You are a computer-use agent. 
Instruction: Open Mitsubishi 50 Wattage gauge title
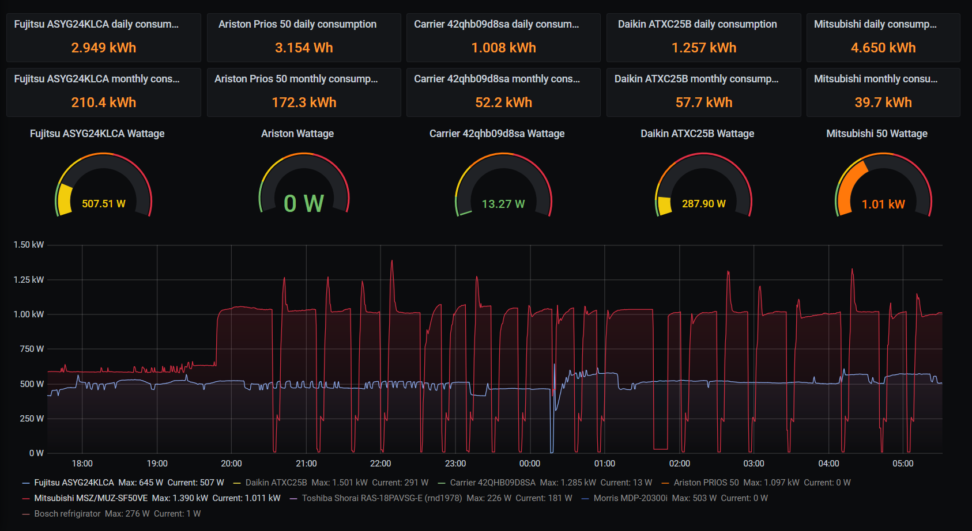[x=877, y=134]
